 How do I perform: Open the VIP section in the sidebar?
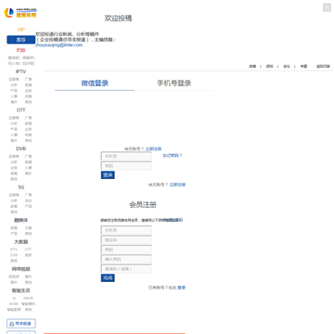click(x=21, y=30)
